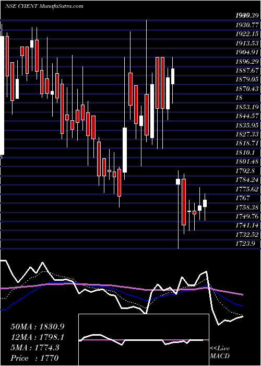Click the 1801.48 price axis label
Image resolution: width=261 pixels, height=366 pixels.
pyautogui.click(x=247, y=162)
